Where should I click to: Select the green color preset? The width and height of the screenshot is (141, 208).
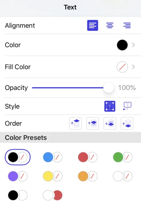(123, 157)
